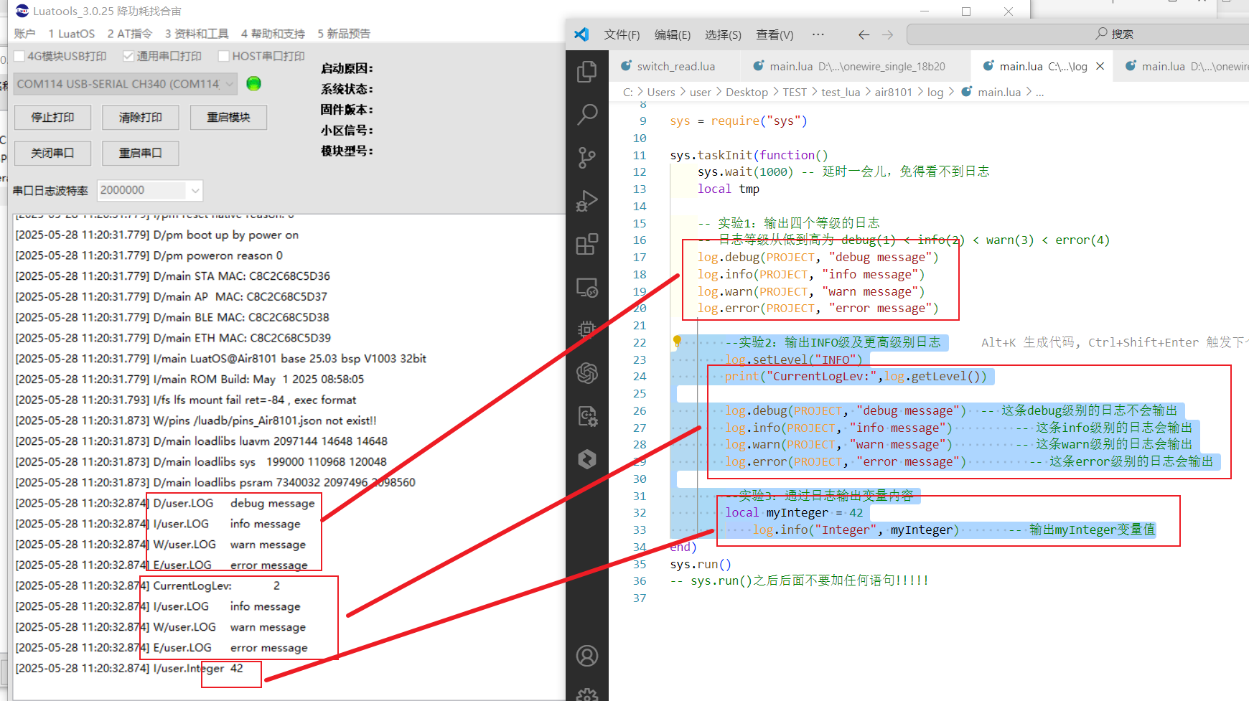The image size is (1249, 701).
Task: Open VS Code Explorer panel
Action: (587, 72)
